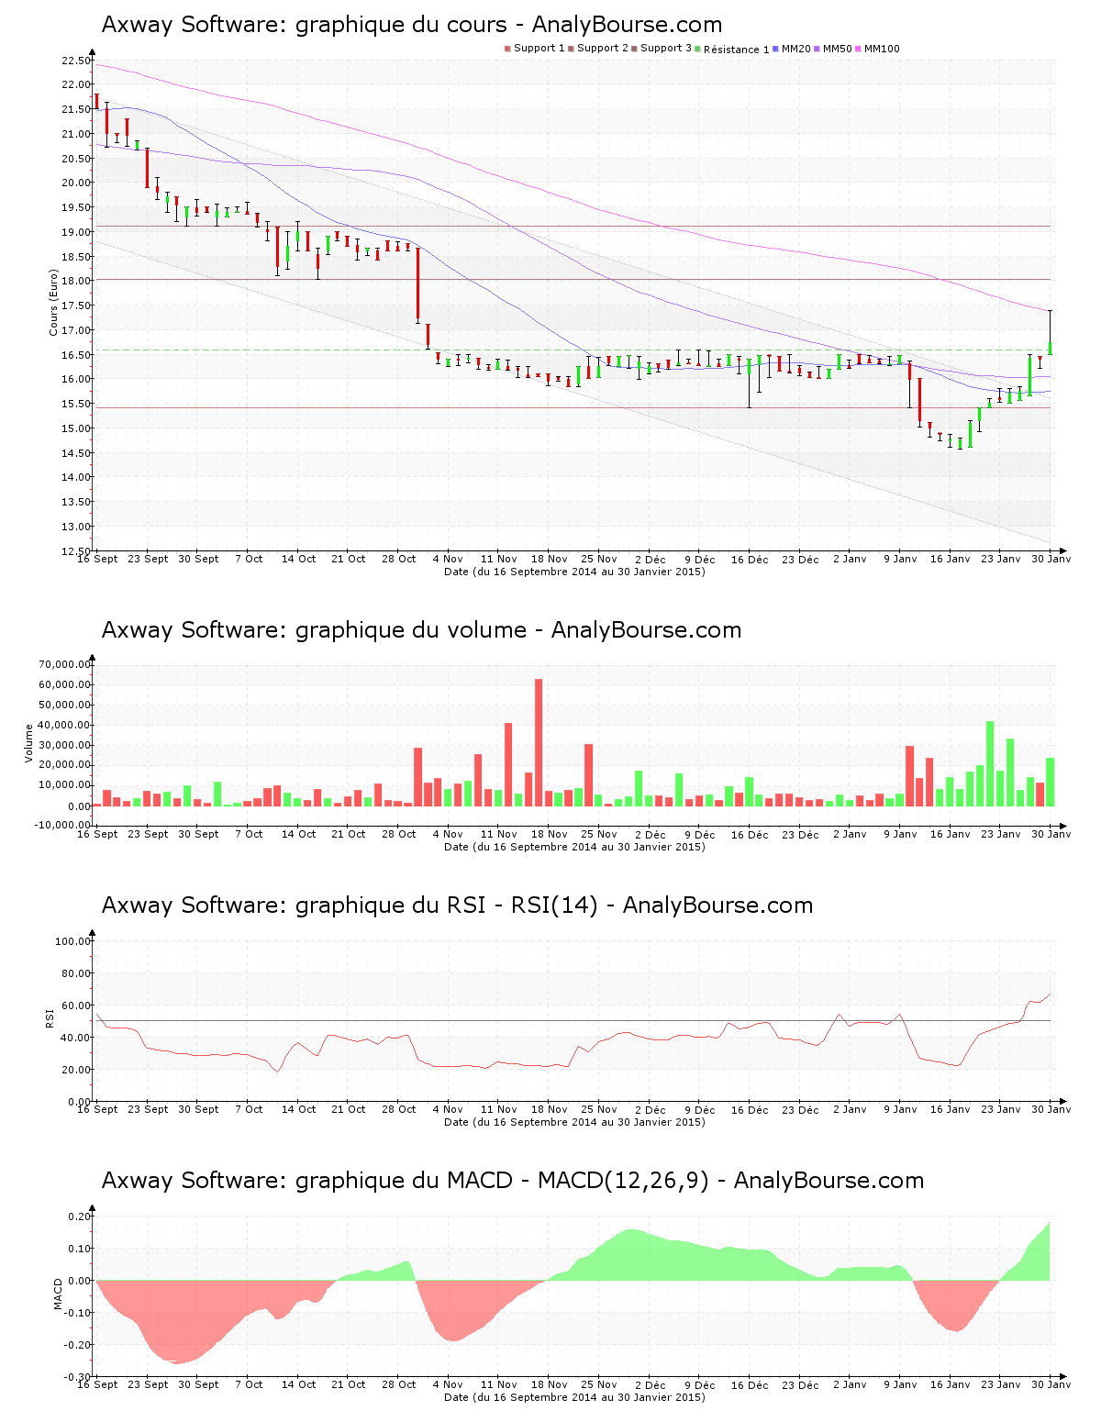Click the blue MM20 legend square
1101x1422 pixels.
pos(776,49)
